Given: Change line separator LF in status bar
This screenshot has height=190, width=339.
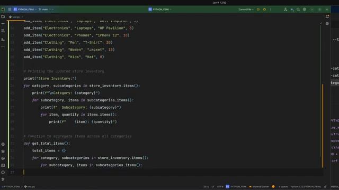Looking at the screenshot, I should coord(213,187).
